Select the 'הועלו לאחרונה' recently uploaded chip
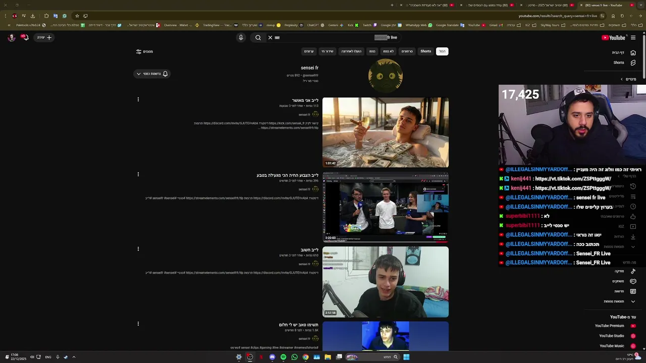This screenshot has width=646, height=363. tap(351, 51)
